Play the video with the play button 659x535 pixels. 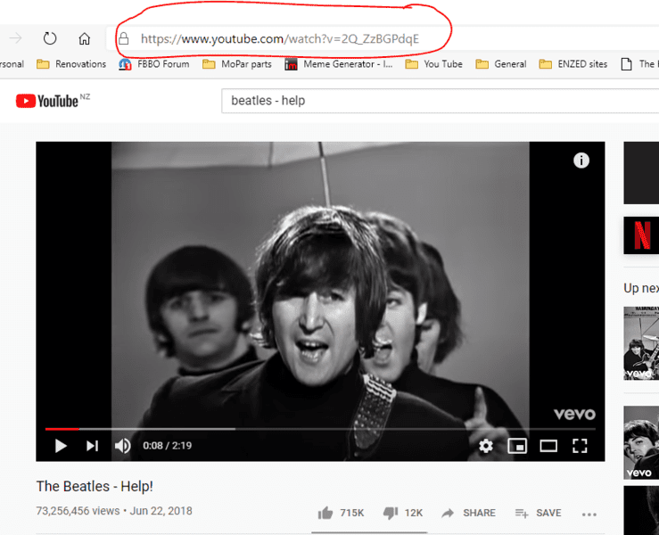pyautogui.click(x=61, y=446)
